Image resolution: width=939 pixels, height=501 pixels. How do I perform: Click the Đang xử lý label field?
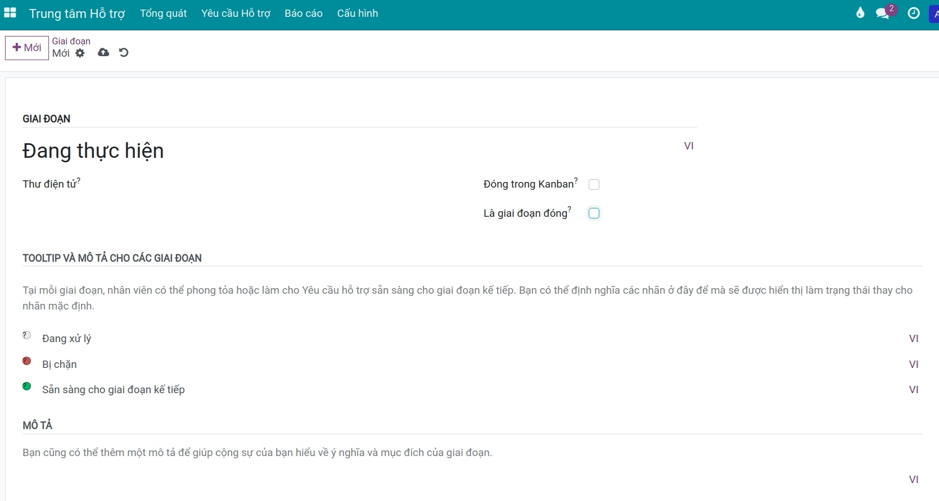click(x=472, y=339)
